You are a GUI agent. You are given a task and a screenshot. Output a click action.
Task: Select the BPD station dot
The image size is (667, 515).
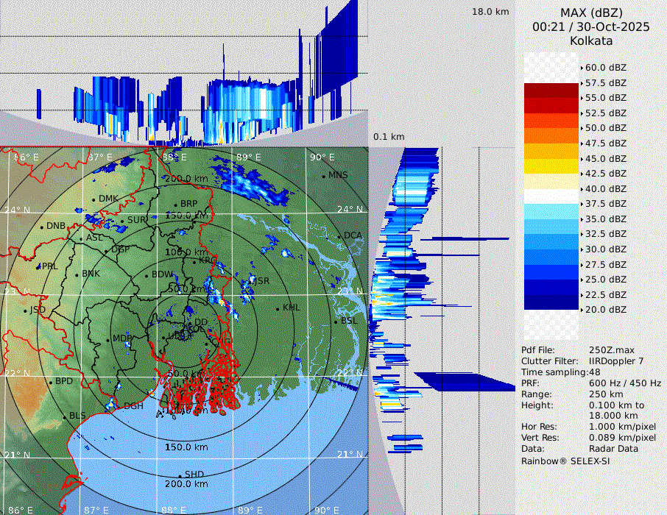pos(51,382)
